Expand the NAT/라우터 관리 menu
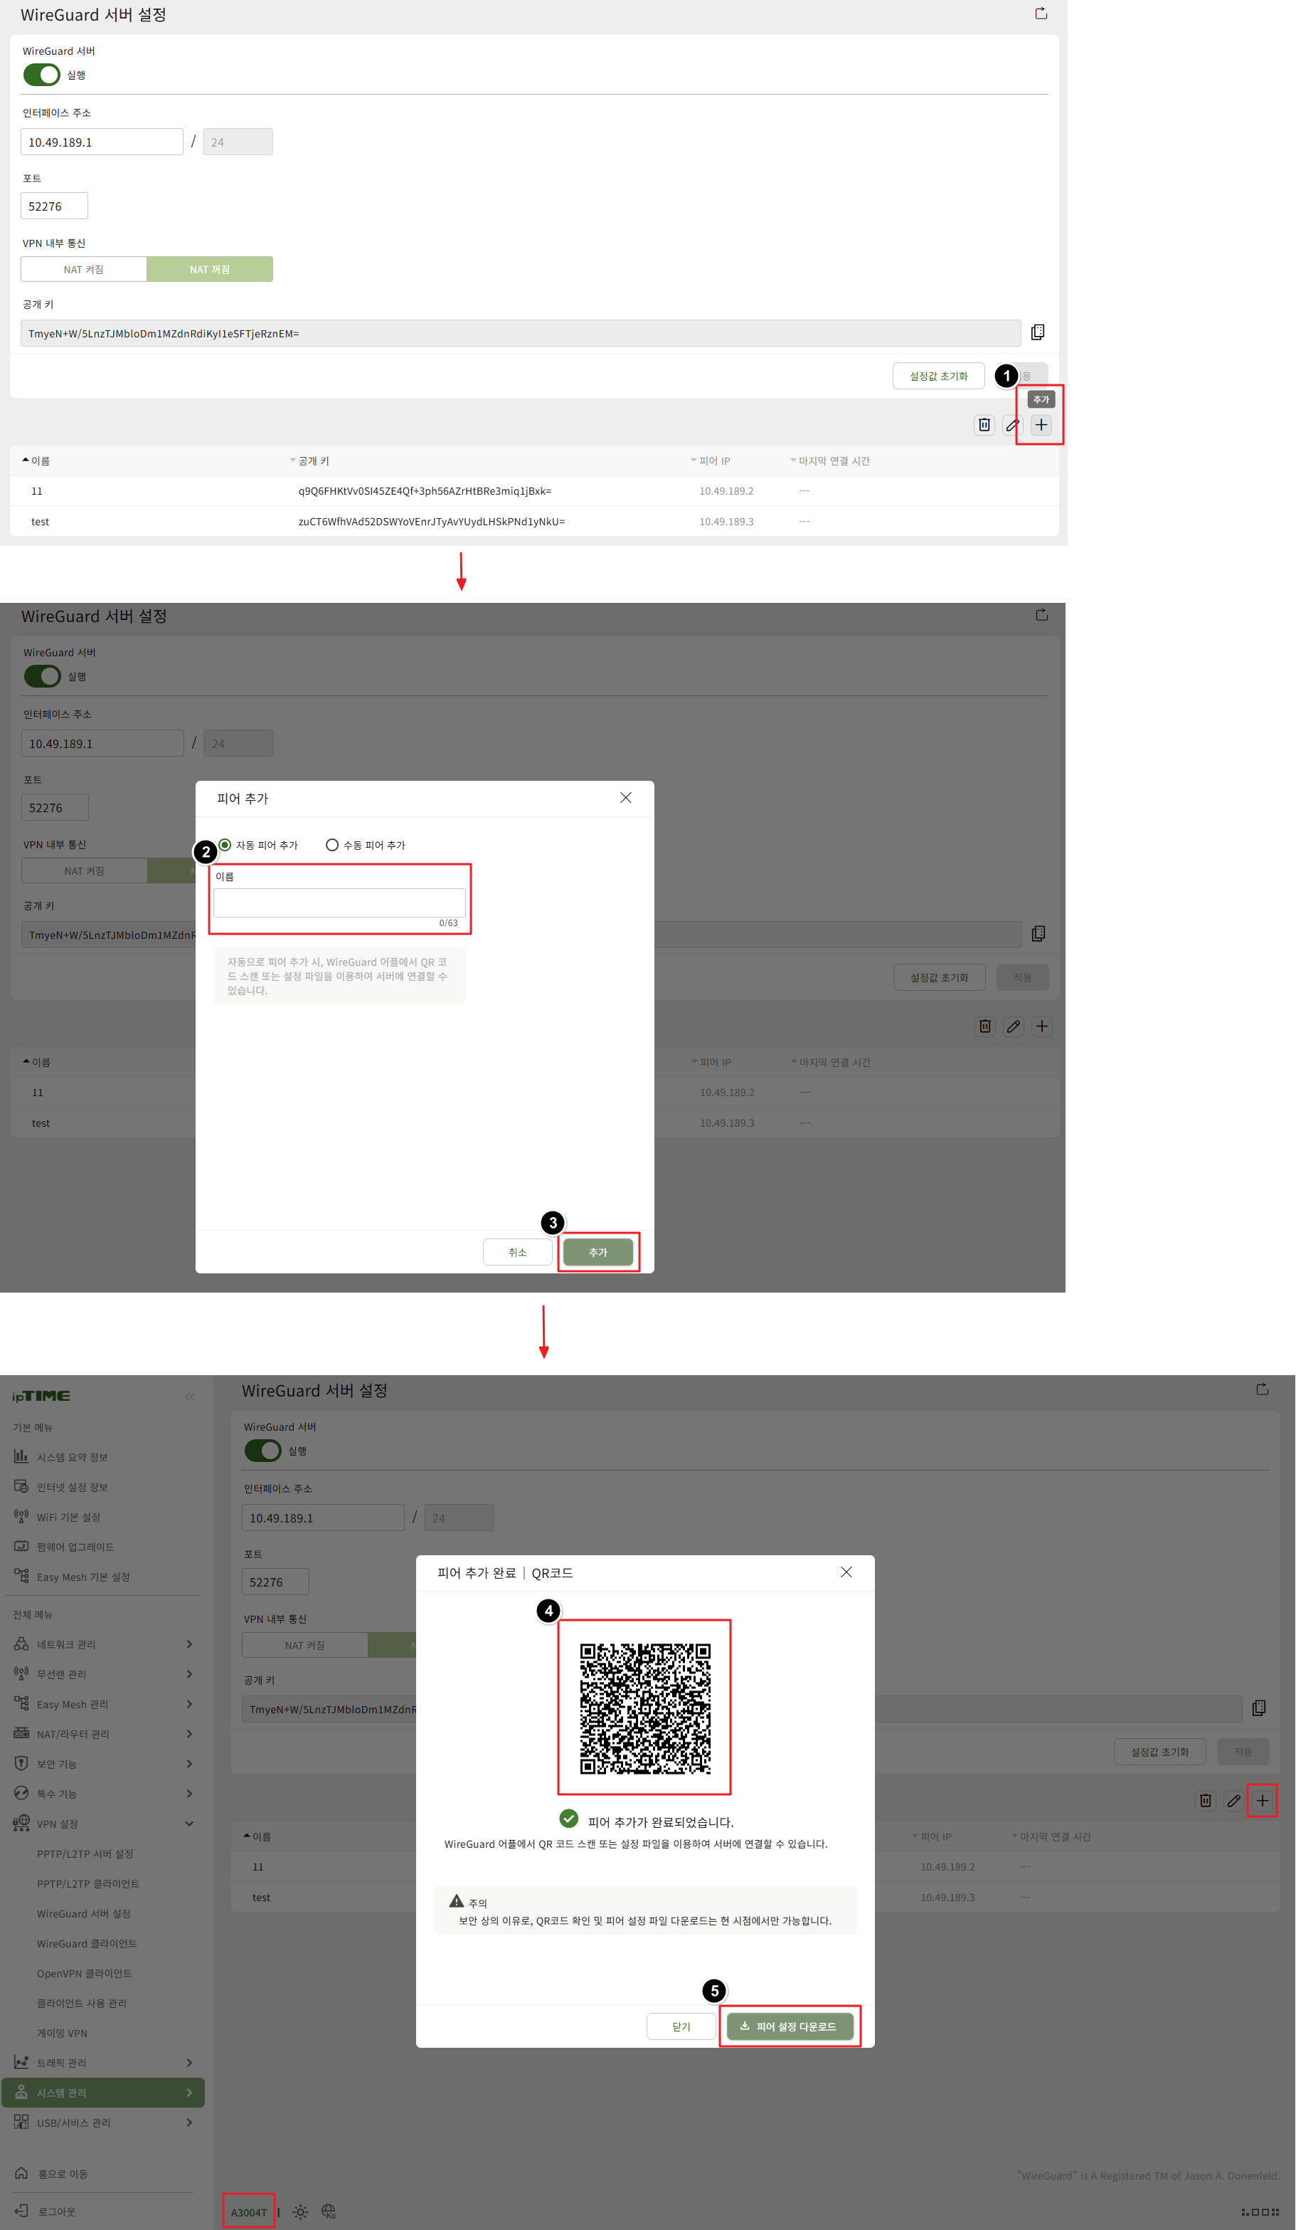Image resolution: width=1296 pixels, height=2230 pixels. click(x=103, y=1734)
